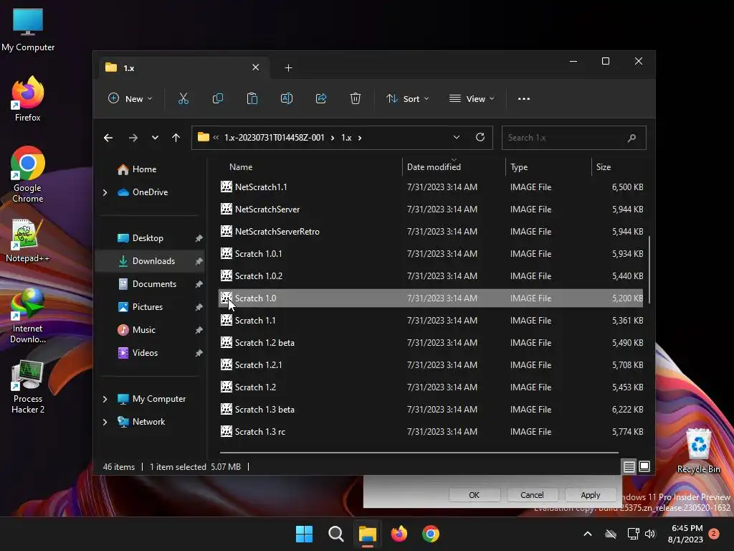Image resolution: width=734 pixels, height=551 pixels.
Task: Click chevron after 1.x in address bar
Action: [360, 138]
